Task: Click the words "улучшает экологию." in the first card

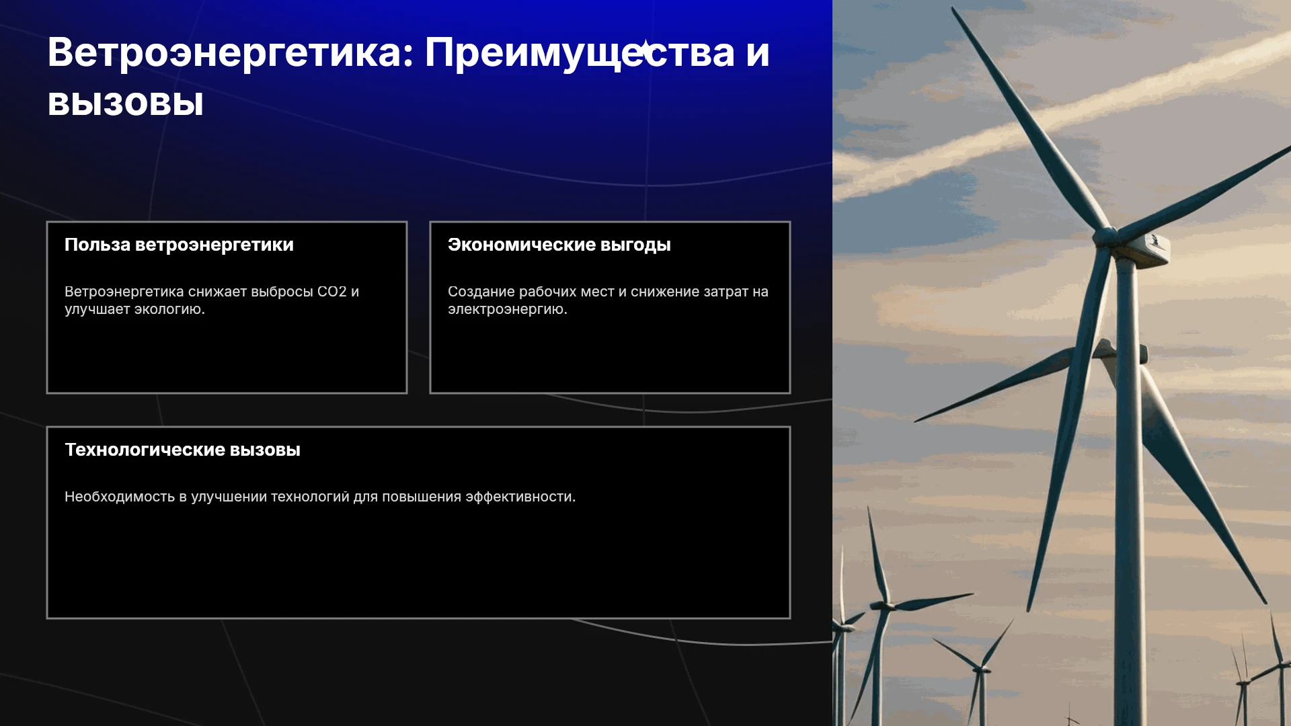Action: (x=134, y=309)
